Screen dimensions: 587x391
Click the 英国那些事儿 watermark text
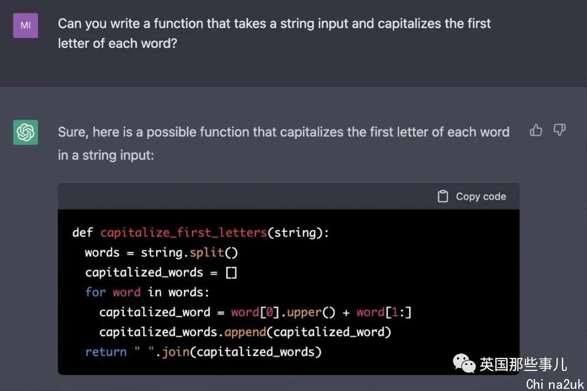[523, 364]
